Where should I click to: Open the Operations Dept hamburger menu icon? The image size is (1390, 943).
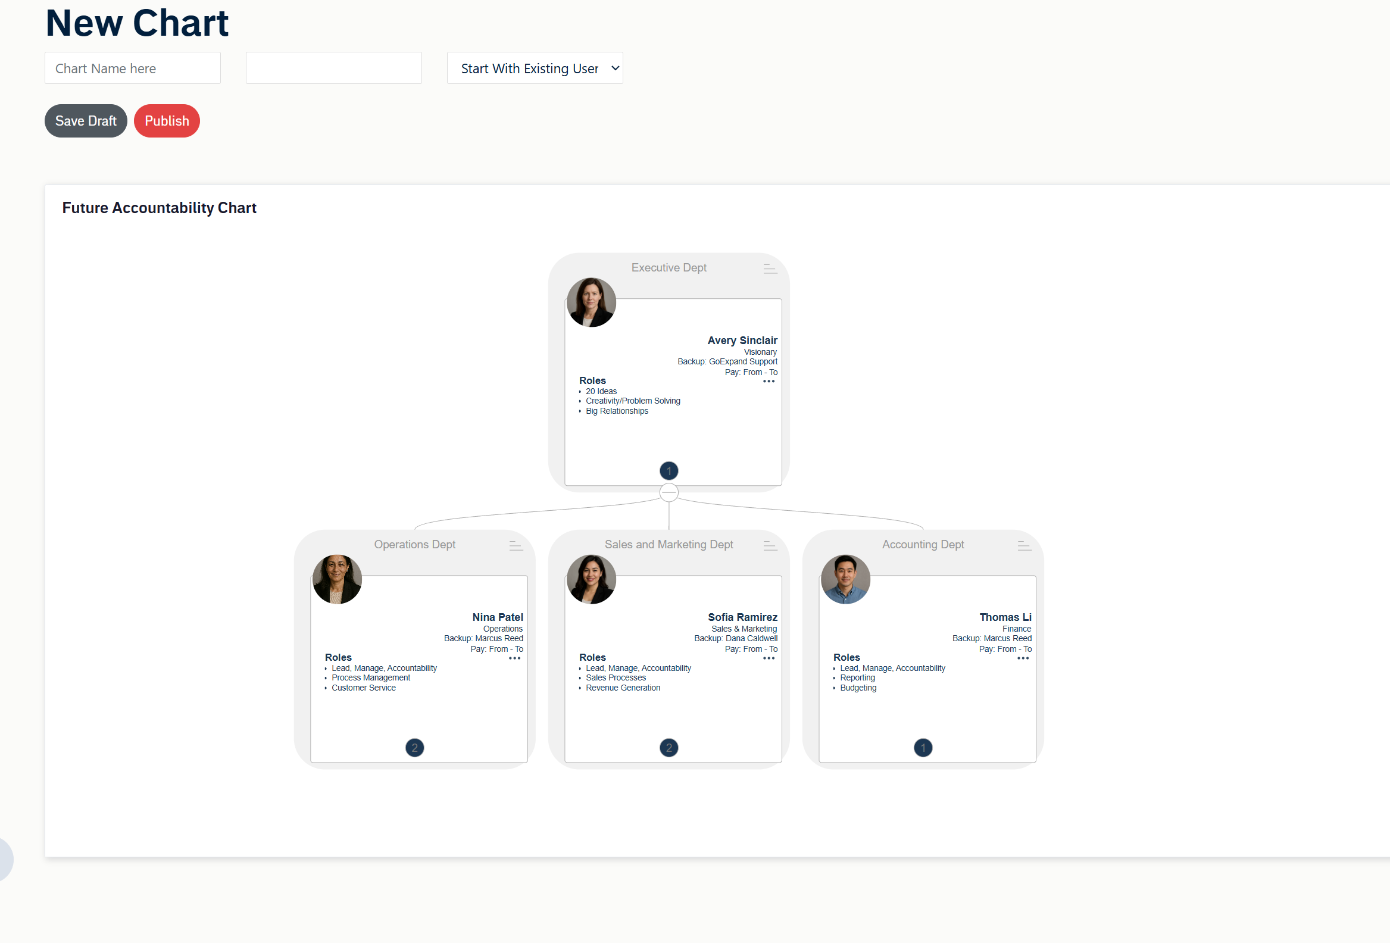[516, 545]
